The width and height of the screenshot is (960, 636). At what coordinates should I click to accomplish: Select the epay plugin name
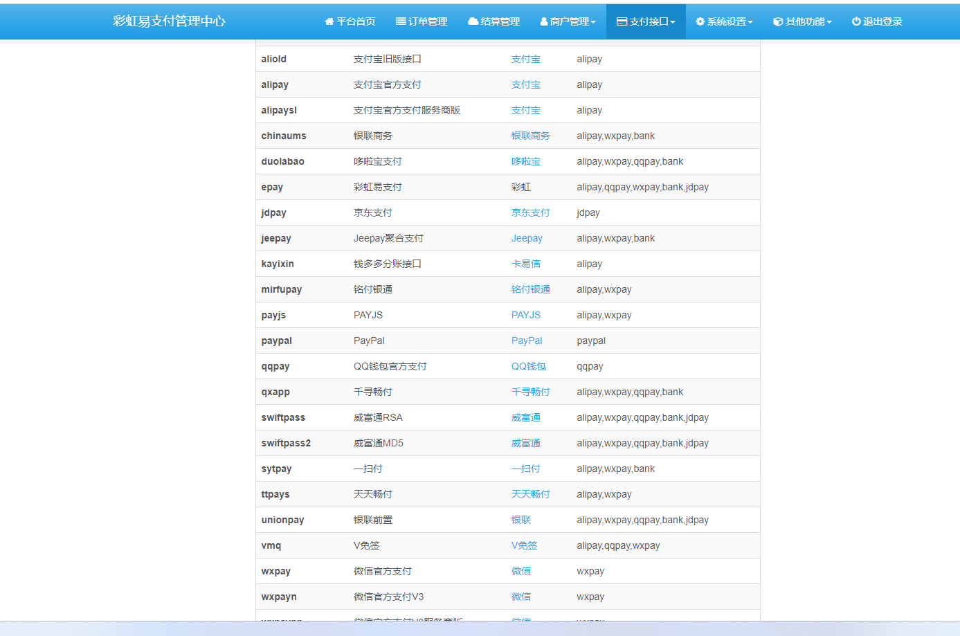tap(272, 188)
